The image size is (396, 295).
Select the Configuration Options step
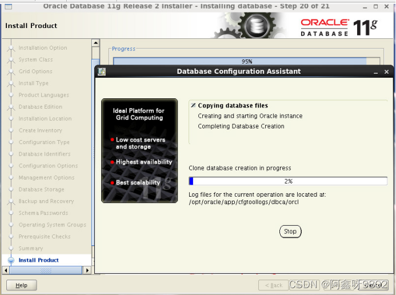[48, 166]
